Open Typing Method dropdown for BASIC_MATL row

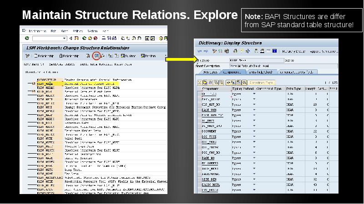(x=254, y=185)
